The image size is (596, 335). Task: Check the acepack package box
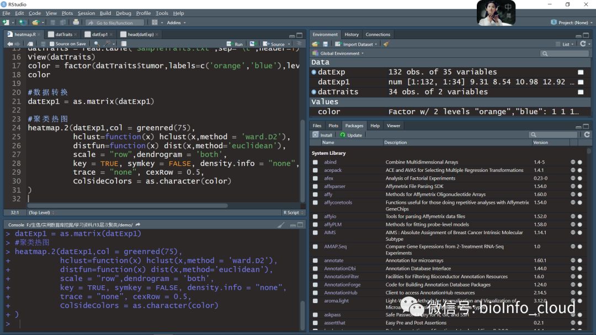[x=315, y=170]
